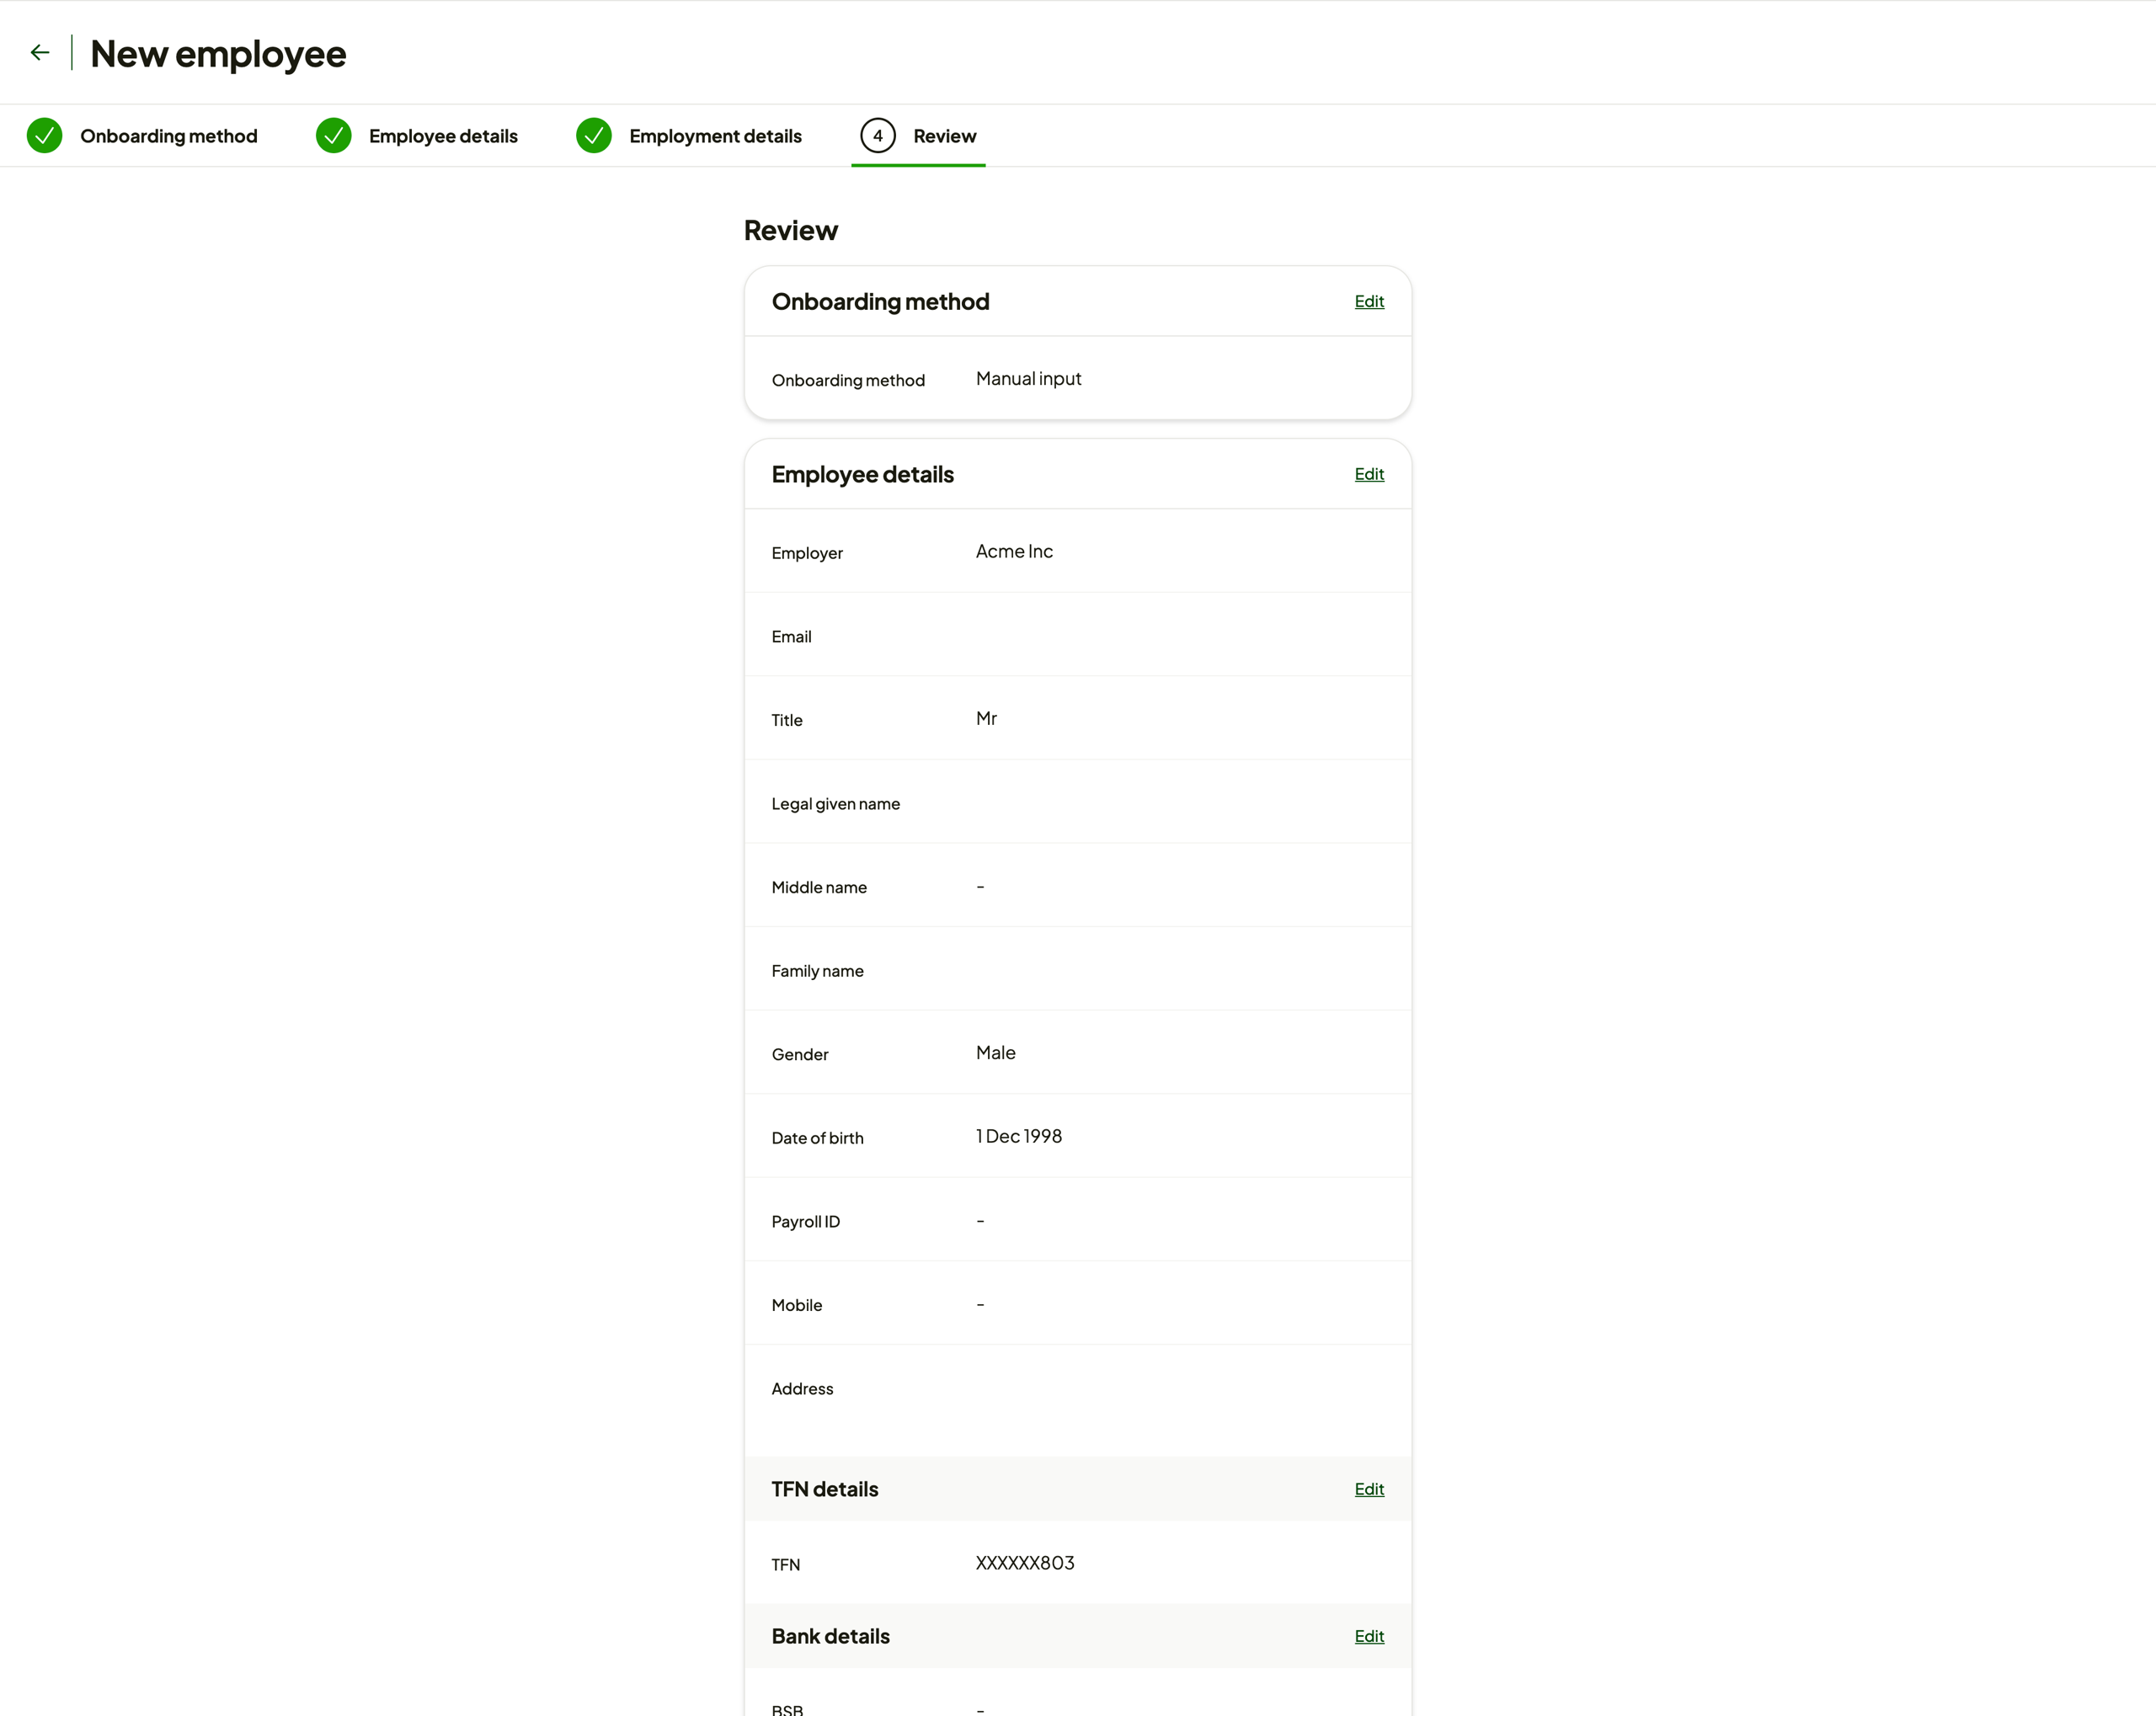Select the Review step tab
The width and height of the screenshot is (2156, 1716).
click(944, 136)
